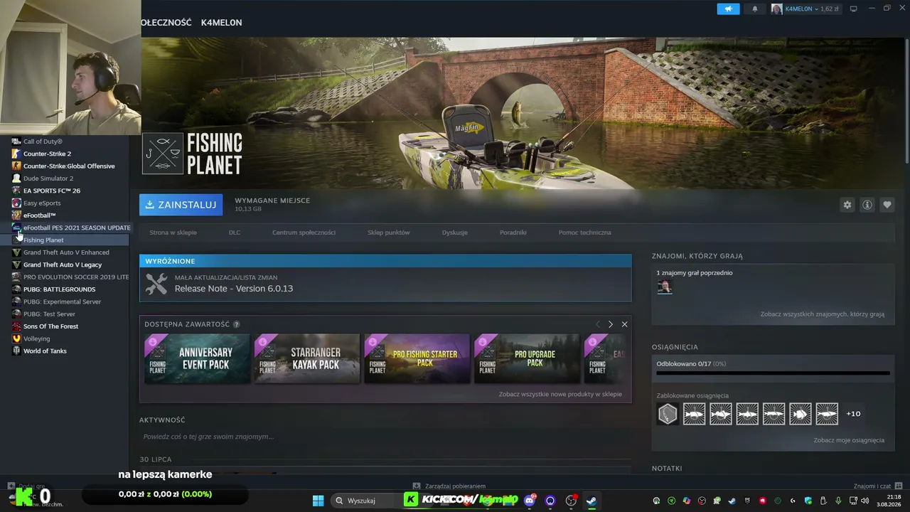This screenshot has height=512, width=910.
Task: Open the Starranger Kayak Pack thumbnail
Action: tap(307, 359)
